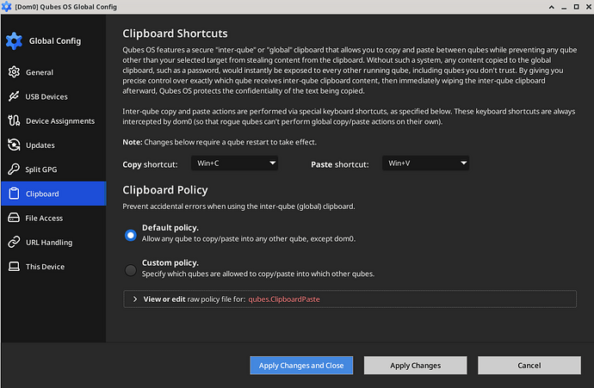Screen dimensions: 594x388
Task: Click the URL Handling link icon
Action: (x=14, y=242)
